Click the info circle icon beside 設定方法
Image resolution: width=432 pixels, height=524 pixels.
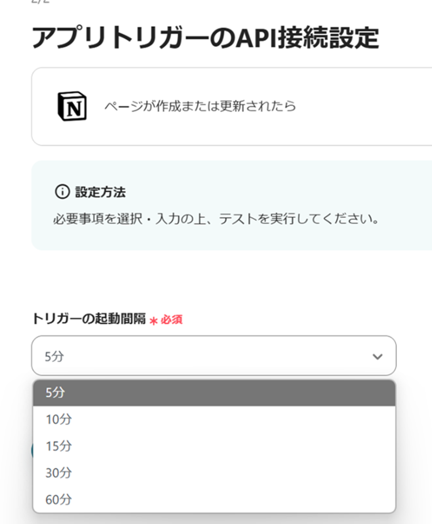click(x=62, y=192)
